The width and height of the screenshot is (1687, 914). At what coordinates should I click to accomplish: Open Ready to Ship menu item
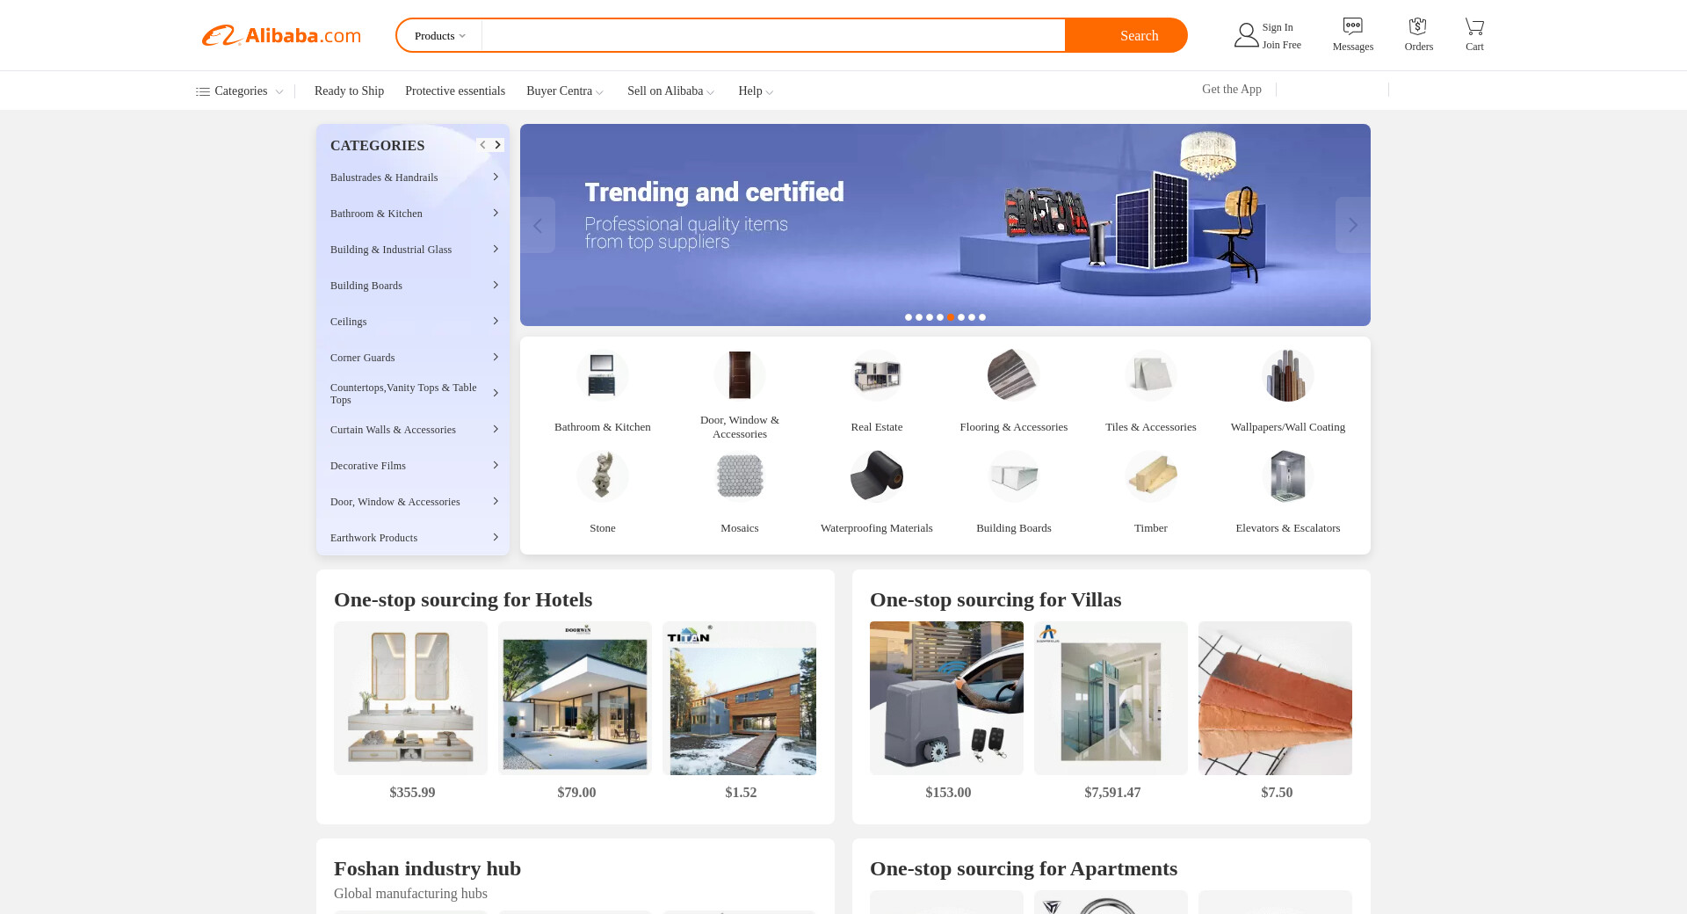click(349, 91)
